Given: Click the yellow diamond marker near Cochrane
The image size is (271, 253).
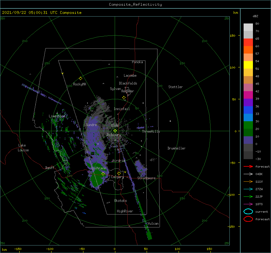Looking at the screenshot, I should coord(103,174).
